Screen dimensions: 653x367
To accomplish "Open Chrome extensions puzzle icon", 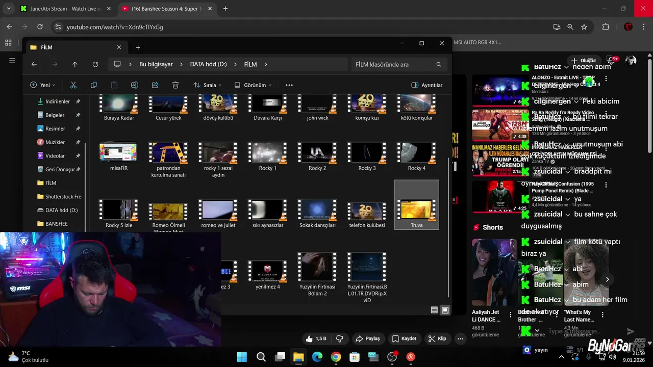I will (606, 27).
